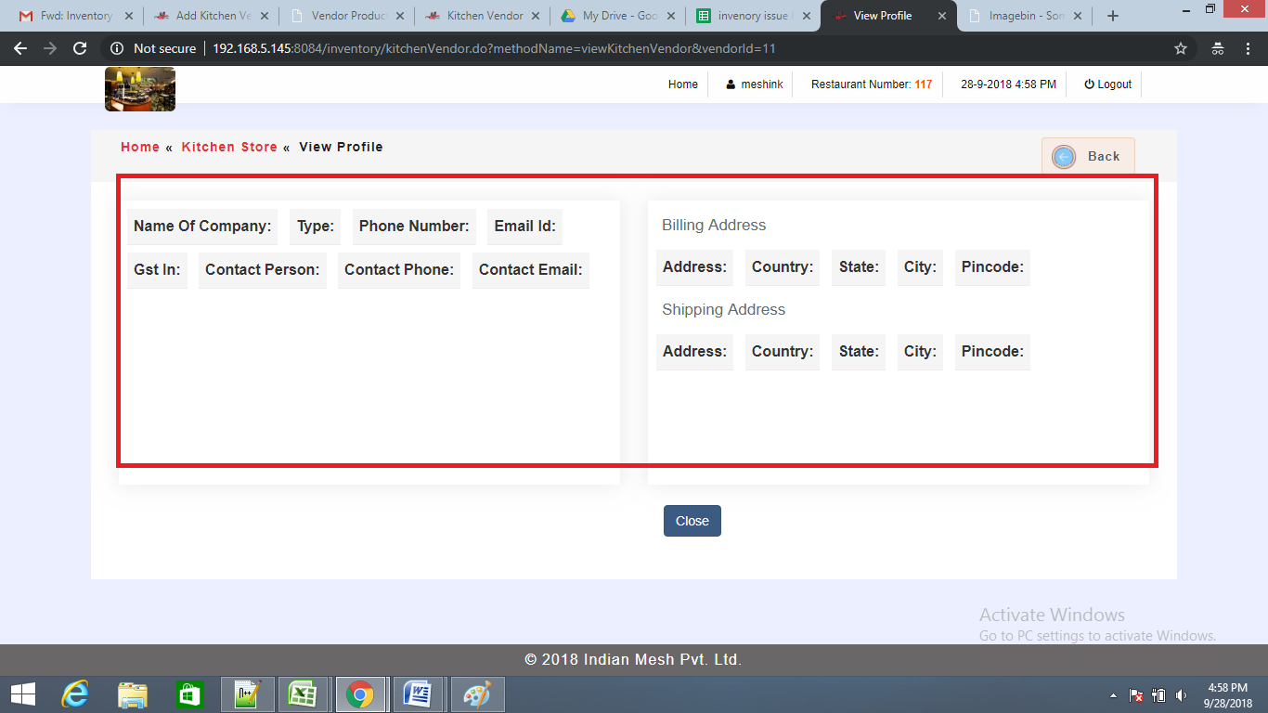Show hidden system tray icons
The width and height of the screenshot is (1268, 713).
click(x=1113, y=695)
